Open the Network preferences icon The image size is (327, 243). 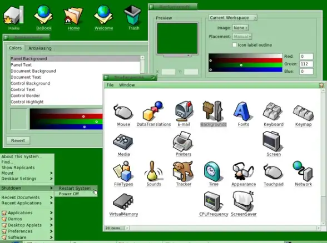(303, 171)
